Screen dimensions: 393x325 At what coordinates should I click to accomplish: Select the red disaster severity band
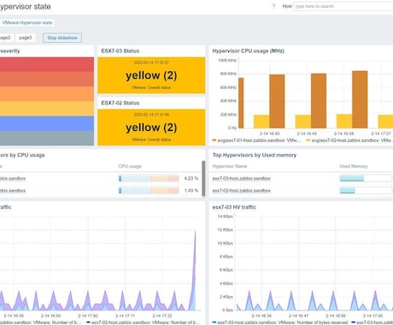point(47,64)
